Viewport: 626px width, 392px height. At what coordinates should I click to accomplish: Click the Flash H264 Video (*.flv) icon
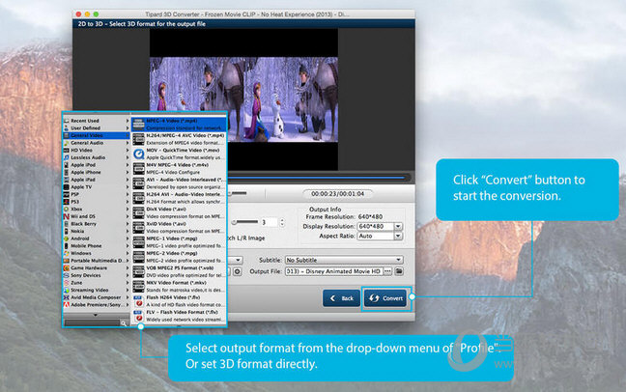[x=138, y=301]
